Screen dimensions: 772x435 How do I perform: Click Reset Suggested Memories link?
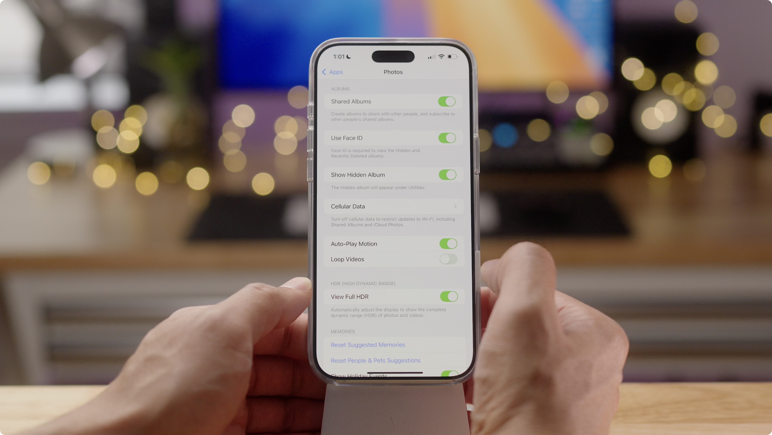[368, 344]
